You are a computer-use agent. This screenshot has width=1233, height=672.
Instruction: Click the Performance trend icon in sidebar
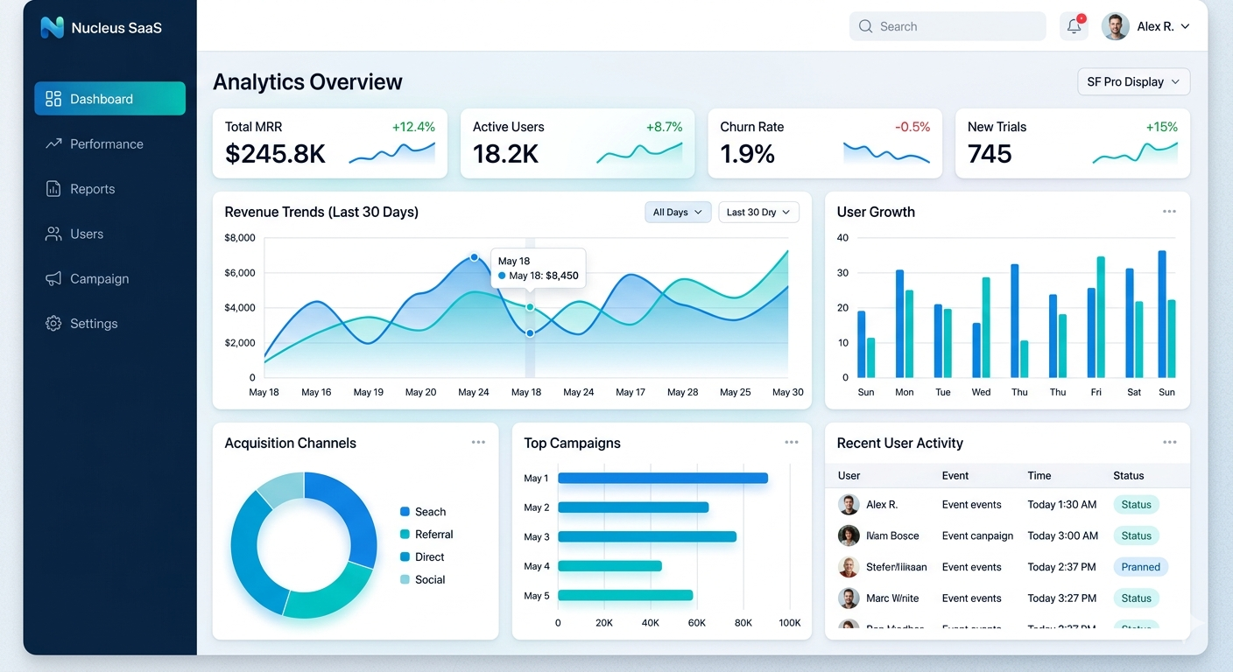53,143
